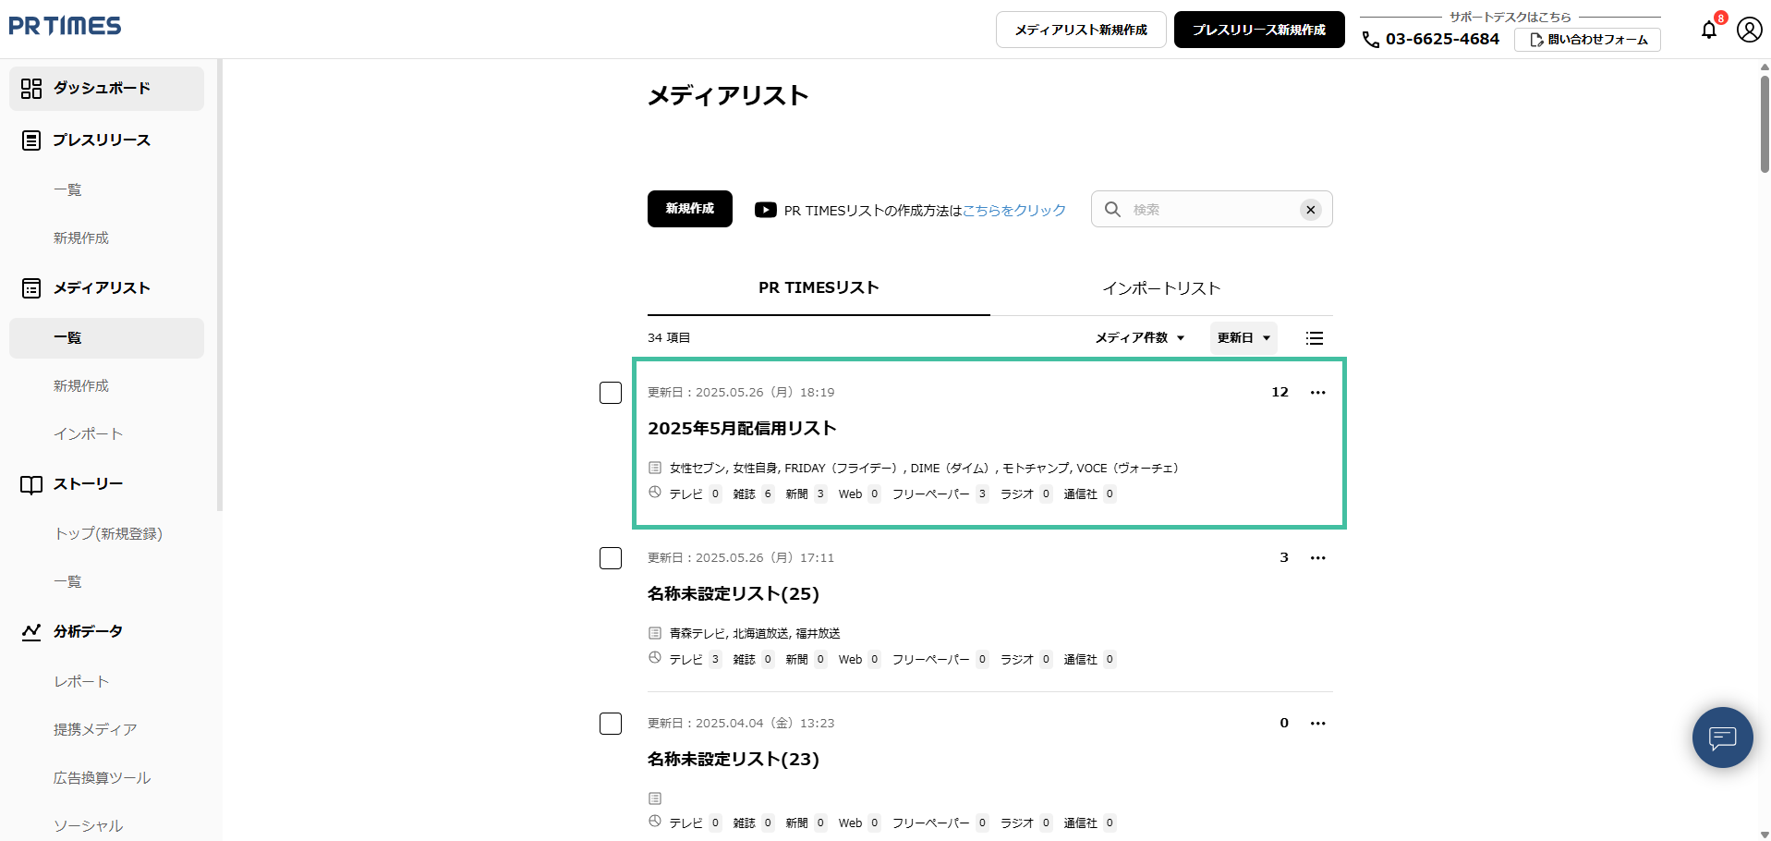Click the YouTube video guide icon

(x=765, y=210)
